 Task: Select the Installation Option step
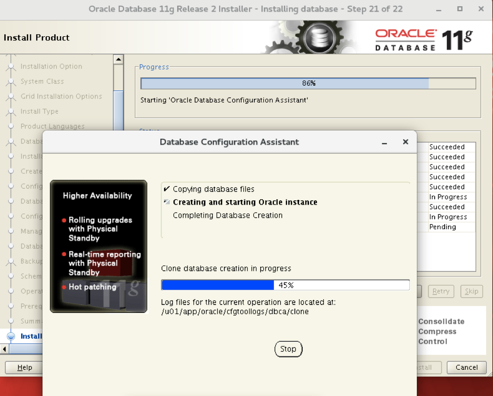tap(51, 66)
